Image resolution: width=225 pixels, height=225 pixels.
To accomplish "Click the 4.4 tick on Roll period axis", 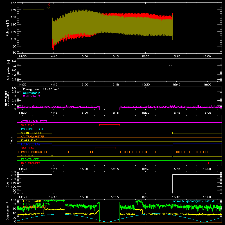I will [x=14, y=61].
